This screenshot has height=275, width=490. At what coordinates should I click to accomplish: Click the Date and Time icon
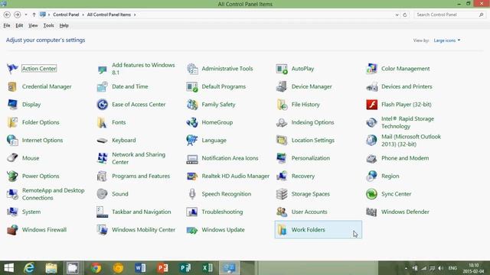102,86
